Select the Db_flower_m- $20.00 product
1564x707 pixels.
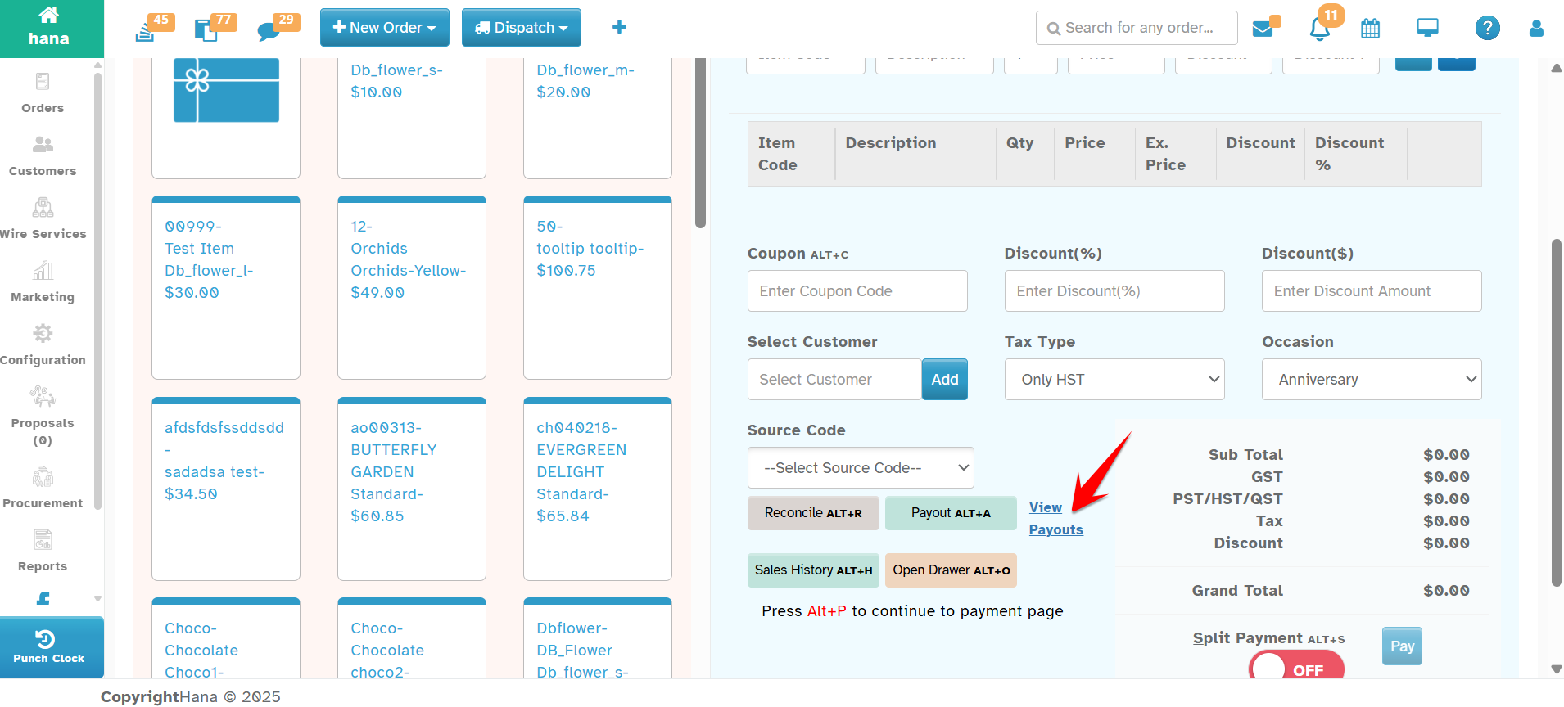click(598, 117)
